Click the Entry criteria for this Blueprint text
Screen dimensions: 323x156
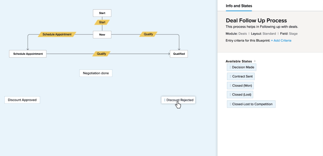tap(248, 41)
